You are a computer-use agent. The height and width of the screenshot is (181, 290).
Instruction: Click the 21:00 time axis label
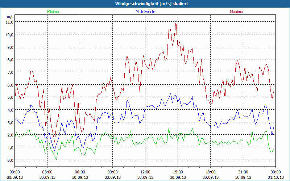pos(243,172)
